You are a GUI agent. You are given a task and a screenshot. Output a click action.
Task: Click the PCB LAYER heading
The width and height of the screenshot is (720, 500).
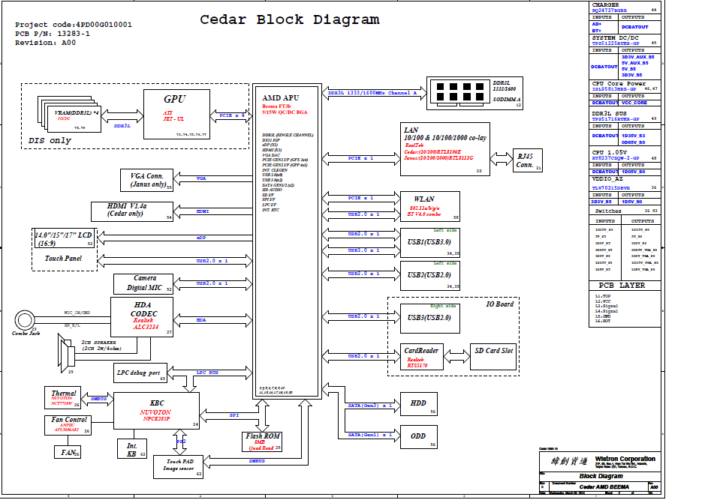click(x=621, y=286)
